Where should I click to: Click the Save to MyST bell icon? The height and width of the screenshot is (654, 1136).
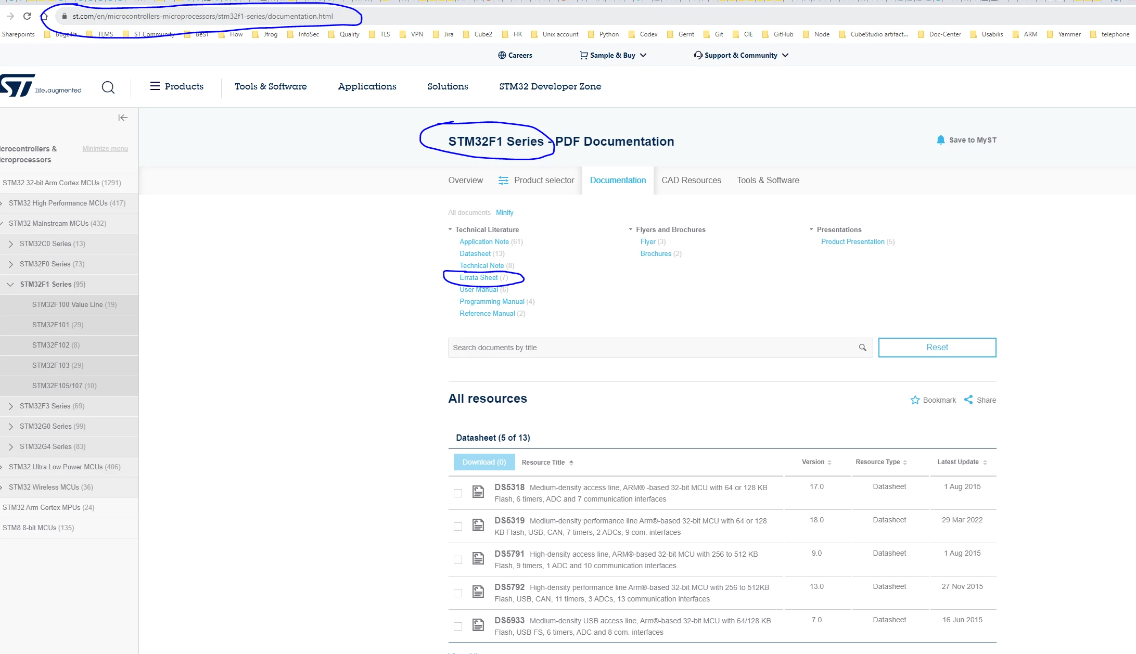tap(940, 140)
